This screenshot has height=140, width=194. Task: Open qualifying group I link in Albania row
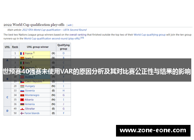[64, 100]
